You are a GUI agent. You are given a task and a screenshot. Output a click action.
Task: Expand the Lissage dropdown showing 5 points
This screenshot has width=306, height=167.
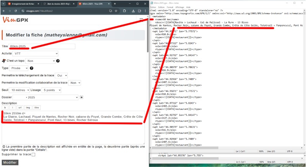[x=52, y=90]
